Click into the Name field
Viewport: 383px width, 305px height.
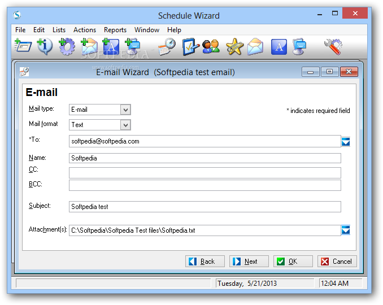(x=205, y=158)
